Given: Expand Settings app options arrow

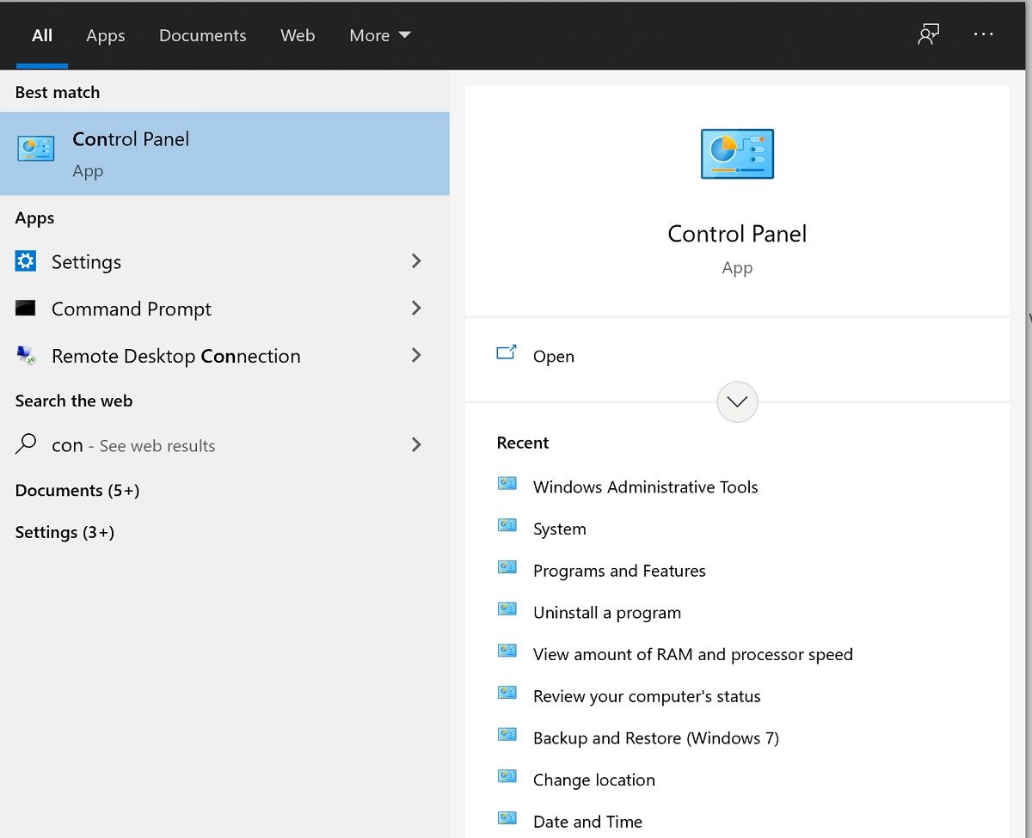Looking at the screenshot, I should (x=416, y=260).
